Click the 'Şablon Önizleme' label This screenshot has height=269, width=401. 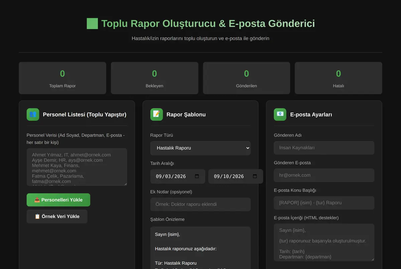[167, 219]
